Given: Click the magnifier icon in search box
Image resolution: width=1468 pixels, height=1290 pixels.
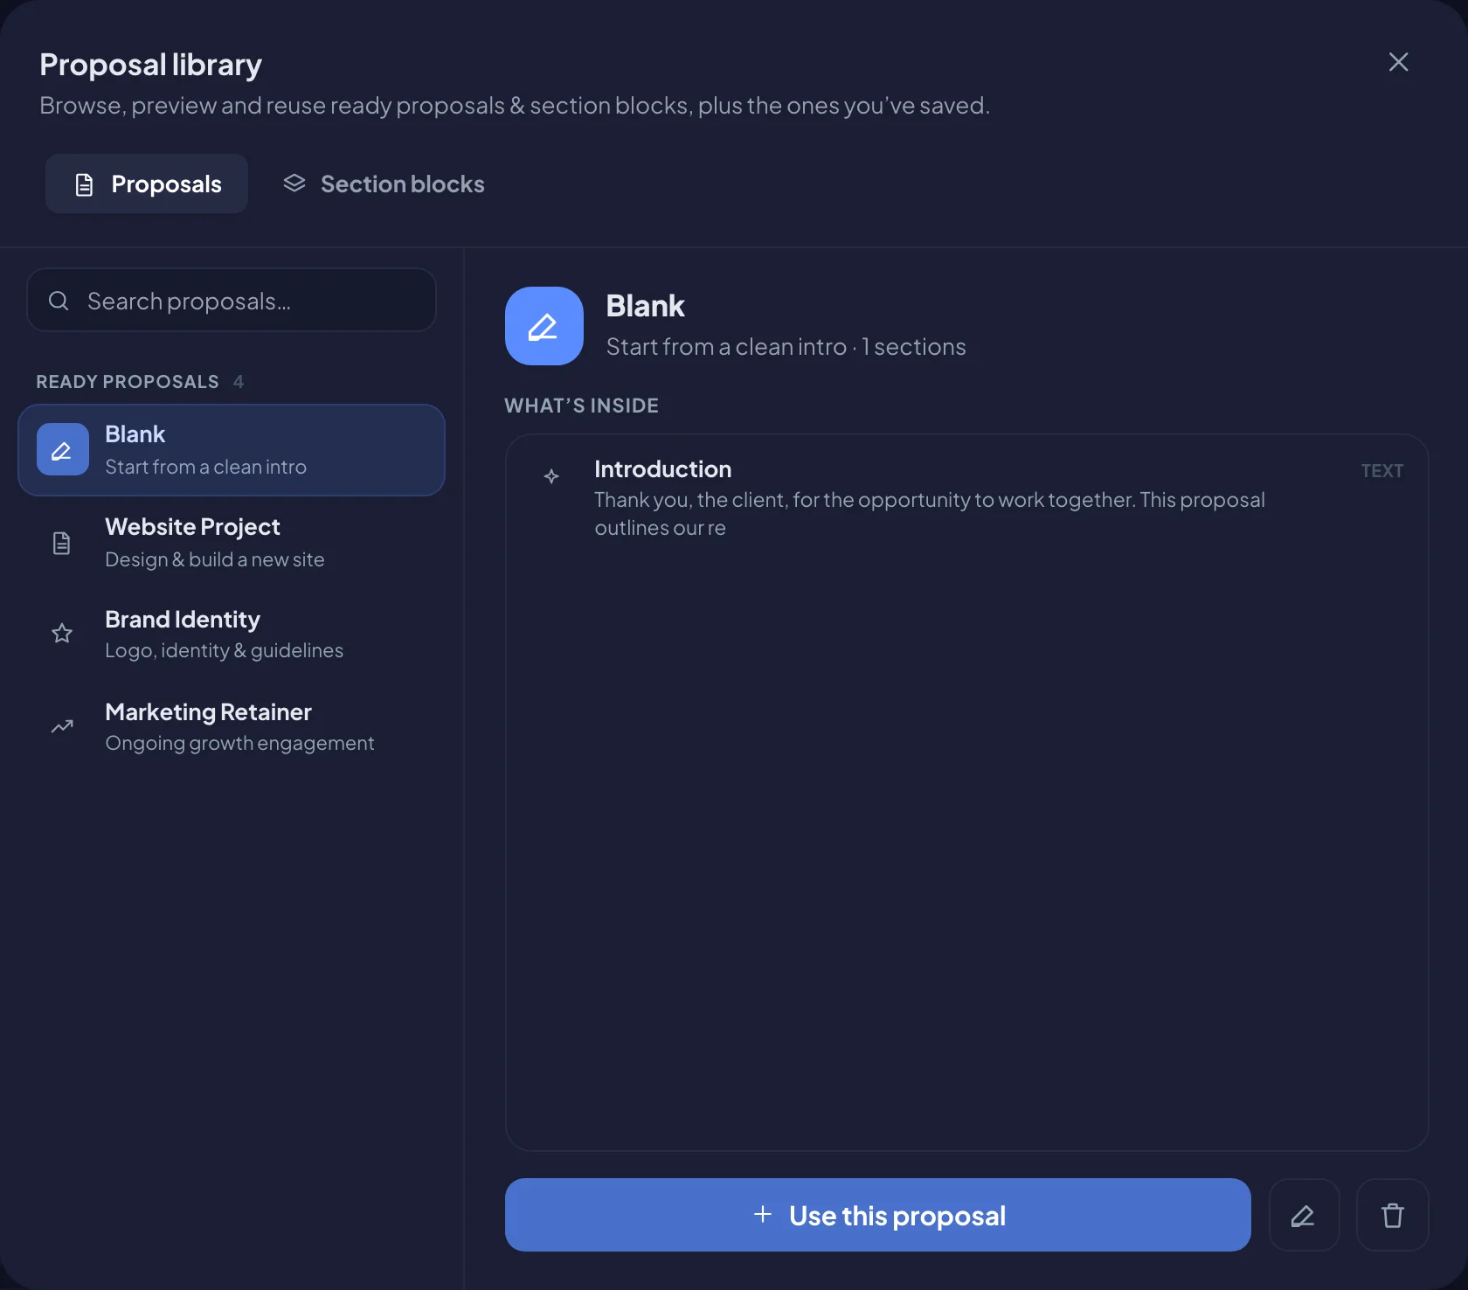Looking at the screenshot, I should tap(59, 301).
